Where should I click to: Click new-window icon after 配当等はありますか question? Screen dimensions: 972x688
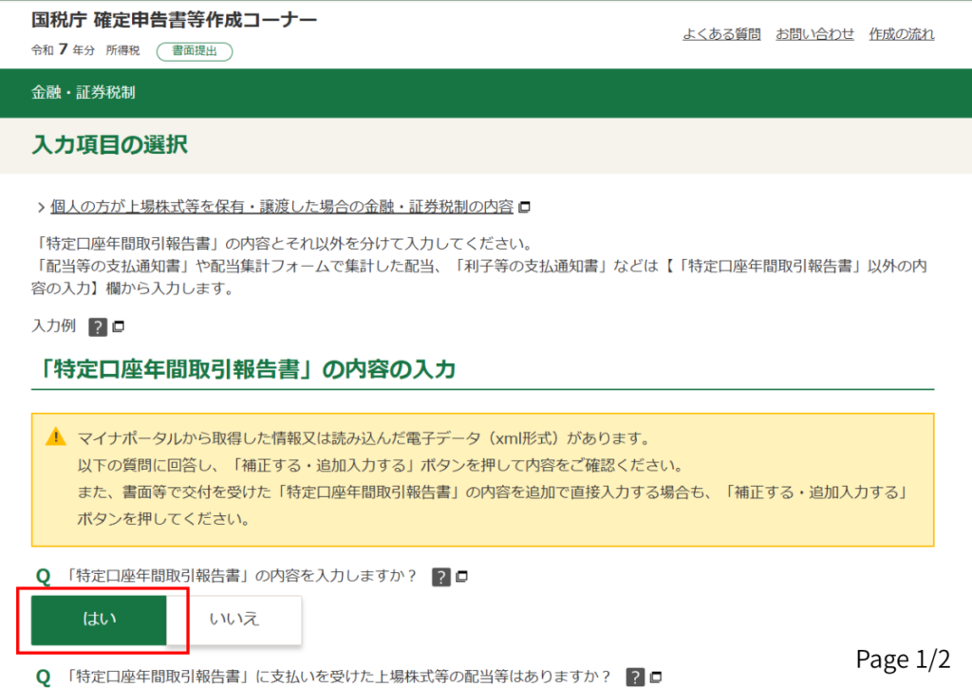click(658, 677)
